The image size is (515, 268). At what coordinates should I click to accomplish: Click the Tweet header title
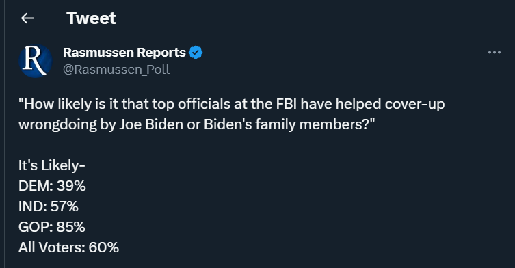[92, 18]
